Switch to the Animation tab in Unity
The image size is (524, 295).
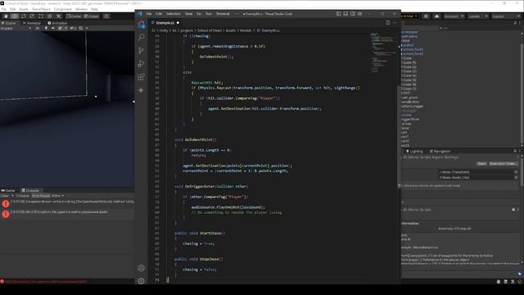(57, 23)
